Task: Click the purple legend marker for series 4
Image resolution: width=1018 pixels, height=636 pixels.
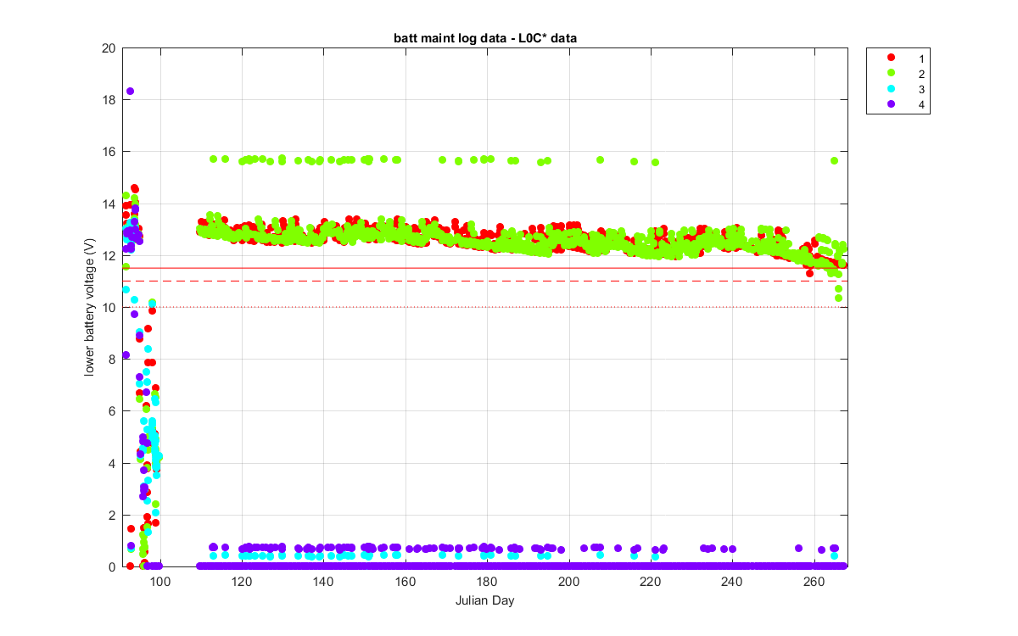Action: click(891, 105)
